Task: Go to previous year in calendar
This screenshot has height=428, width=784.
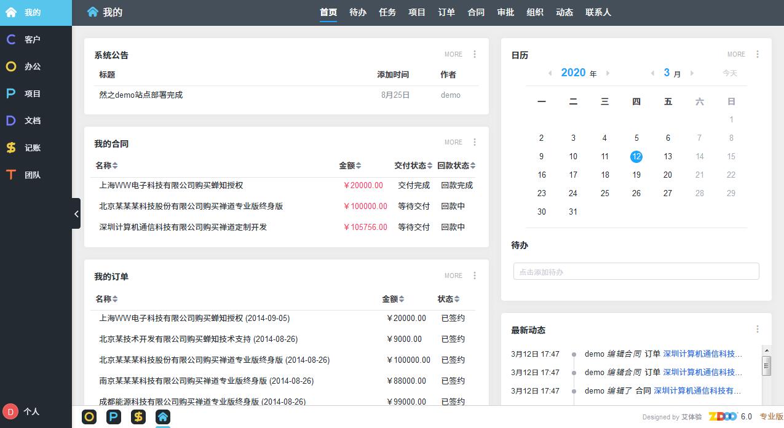Action: pos(550,73)
